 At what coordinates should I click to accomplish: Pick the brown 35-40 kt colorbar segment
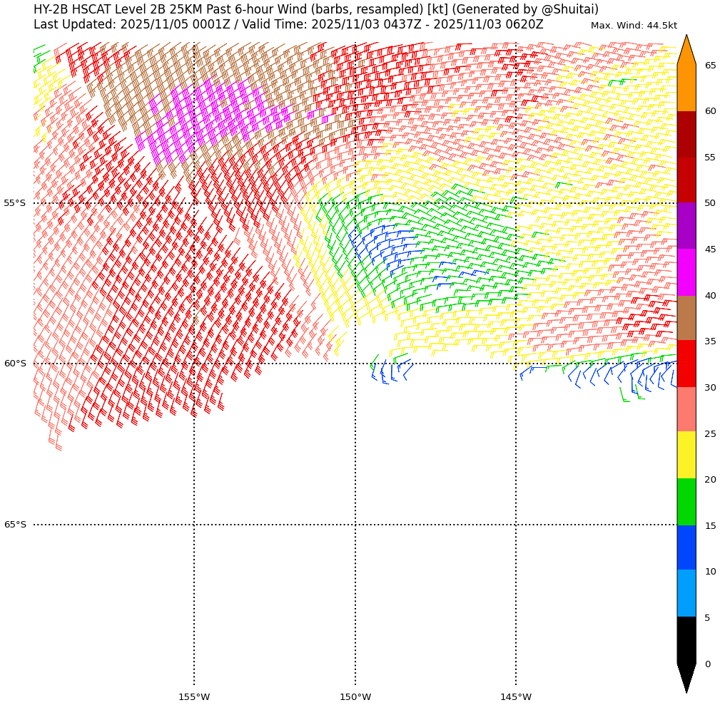pyautogui.click(x=686, y=318)
